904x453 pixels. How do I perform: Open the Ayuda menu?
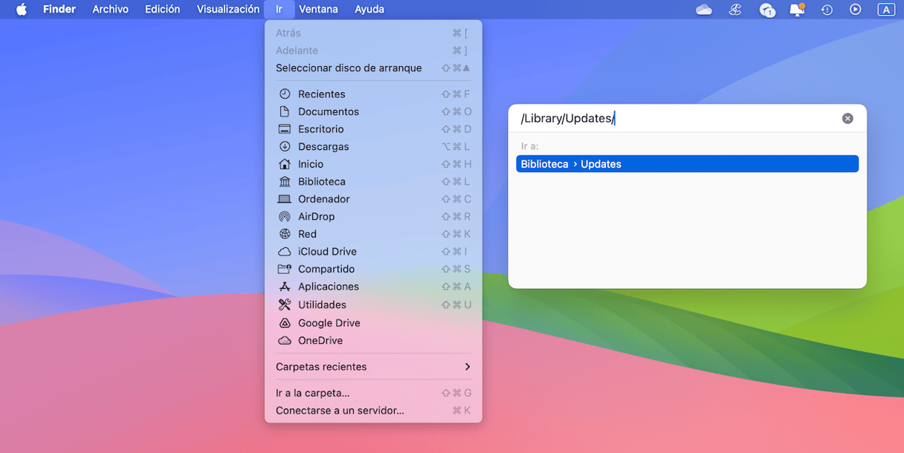coord(369,10)
